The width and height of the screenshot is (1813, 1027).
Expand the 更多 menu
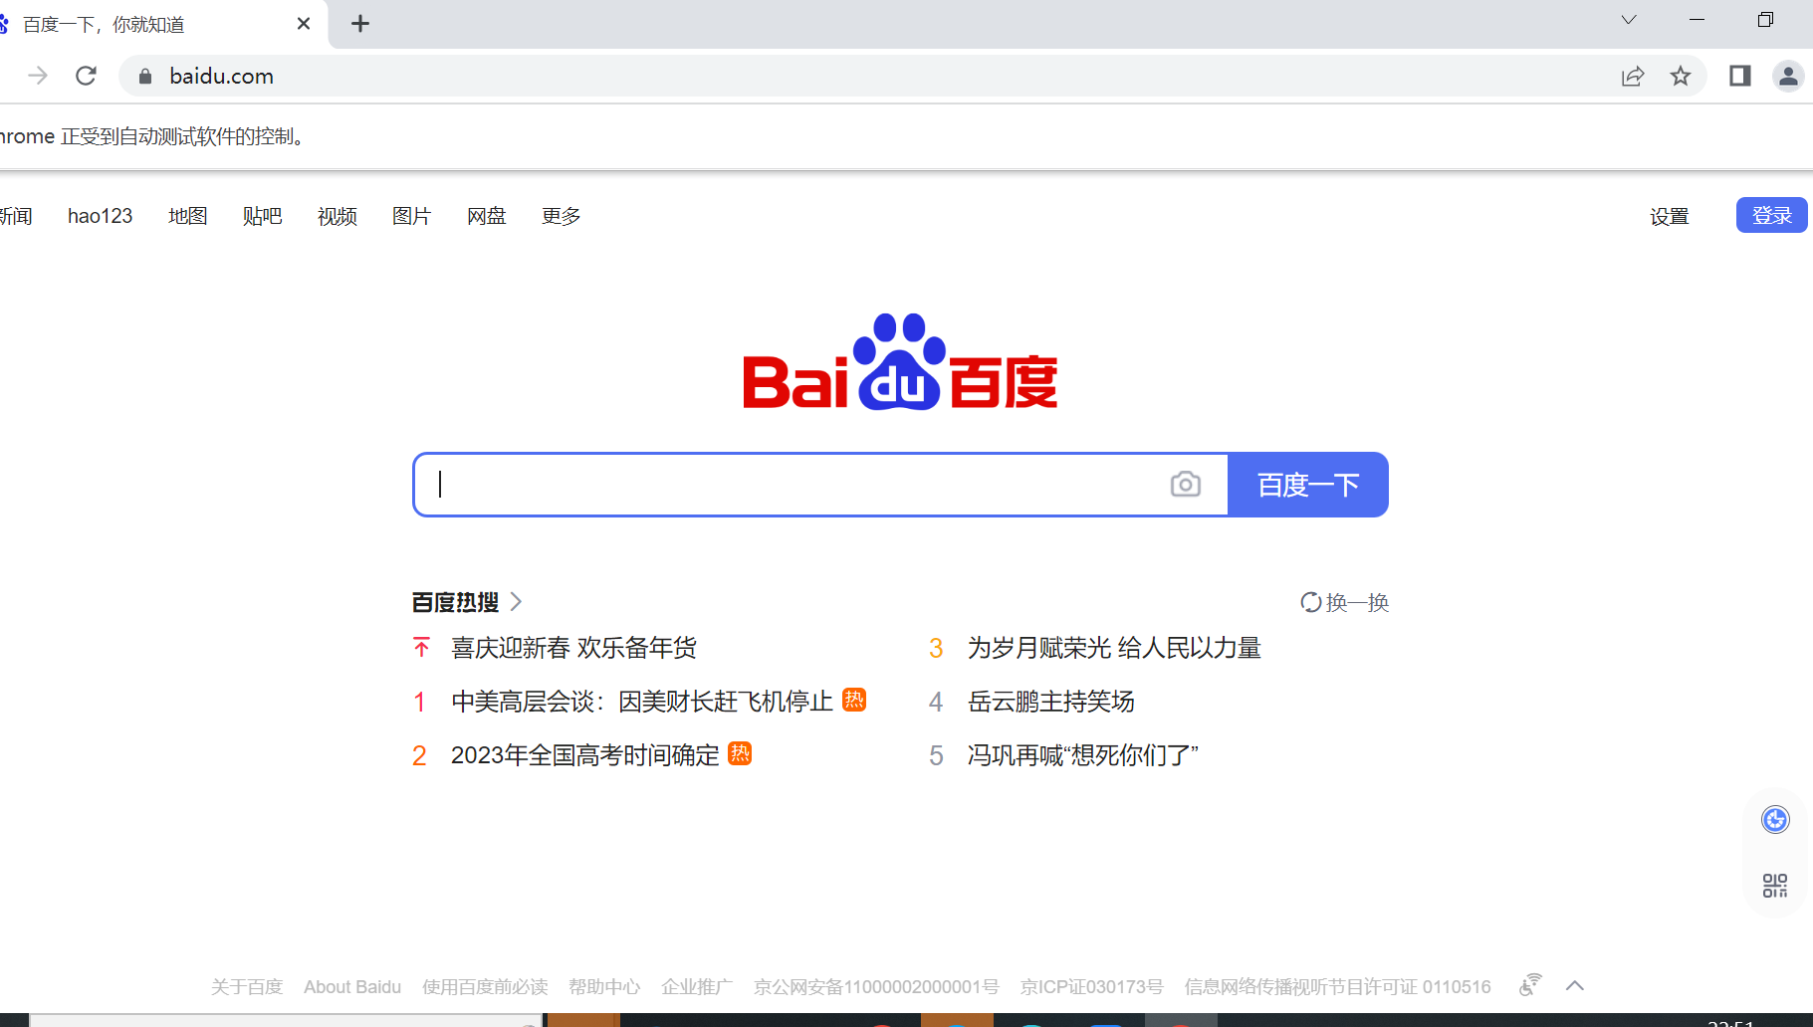click(x=561, y=216)
